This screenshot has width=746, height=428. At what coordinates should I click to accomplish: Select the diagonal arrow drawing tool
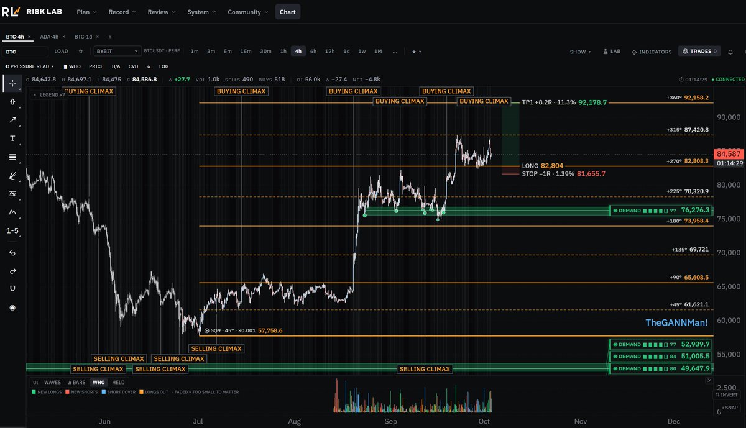pyautogui.click(x=12, y=120)
